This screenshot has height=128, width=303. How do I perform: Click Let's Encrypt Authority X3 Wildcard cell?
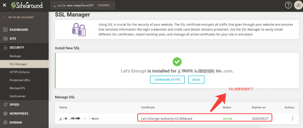coord(167,119)
